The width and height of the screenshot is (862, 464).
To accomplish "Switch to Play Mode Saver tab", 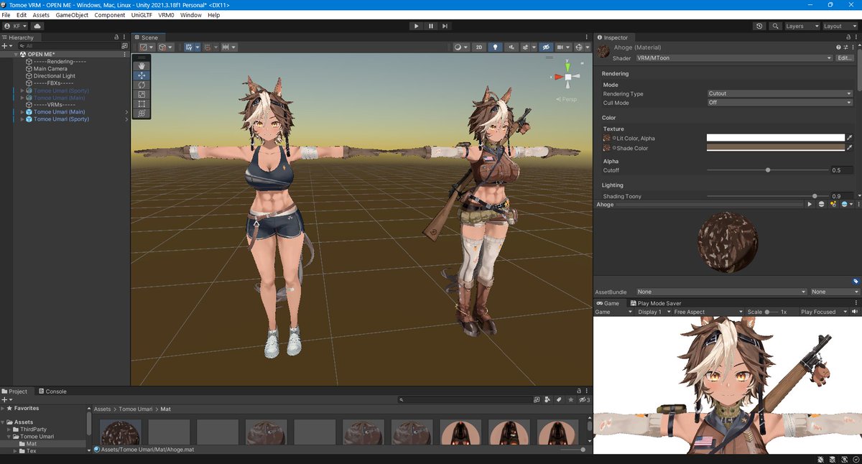I will pyautogui.click(x=656, y=303).
